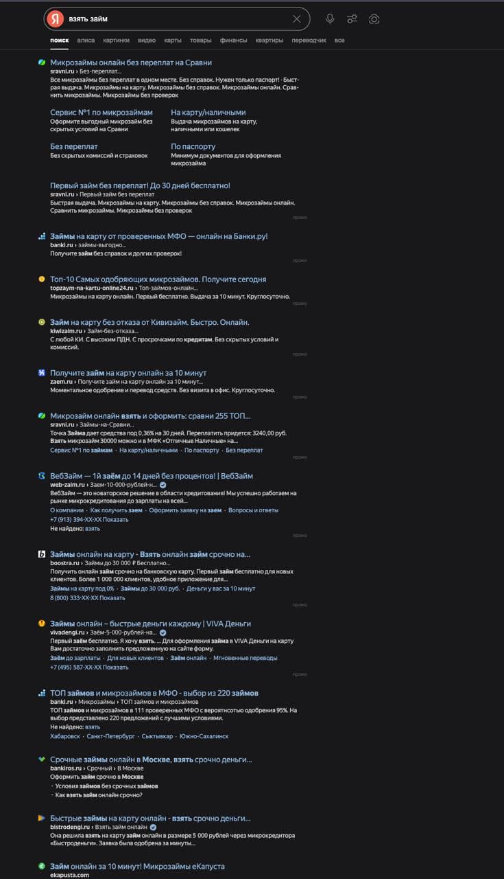Click the Kiwizaim favicon icon
504x879 pixels.
[x=42, y=322]
